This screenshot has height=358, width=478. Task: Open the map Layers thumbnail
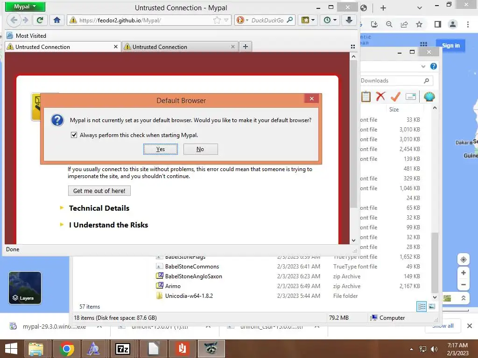click(25, 288)
